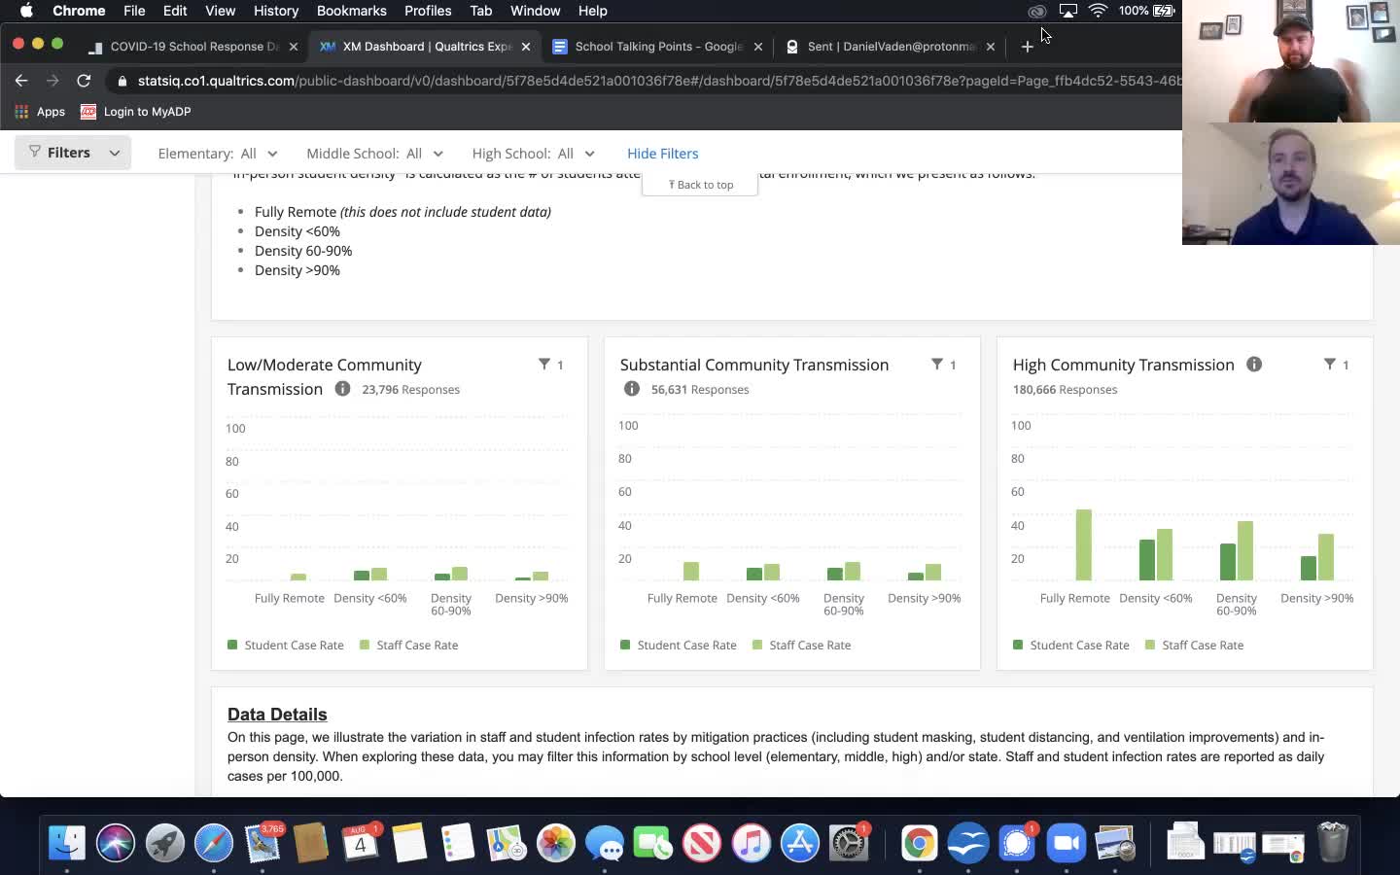Open Safari from the dock
This screenshot has width=1400, height=875.
(214, 843)
